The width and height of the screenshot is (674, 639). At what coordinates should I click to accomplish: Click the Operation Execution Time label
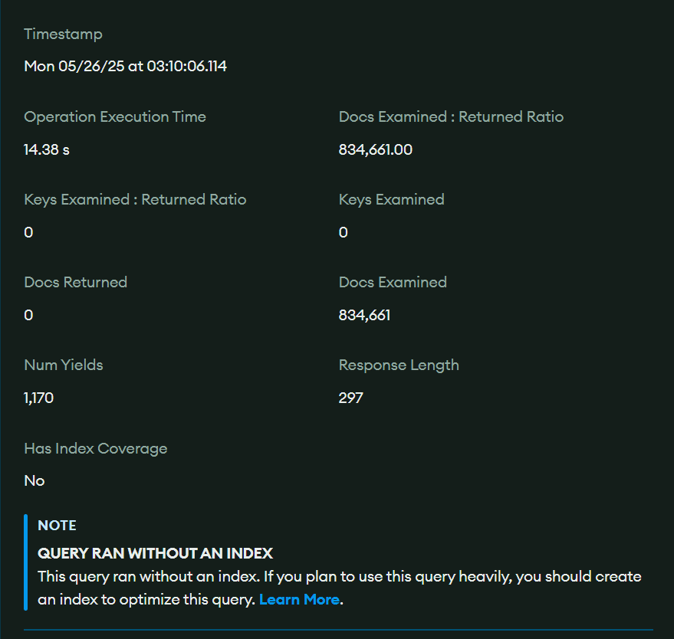115,117
